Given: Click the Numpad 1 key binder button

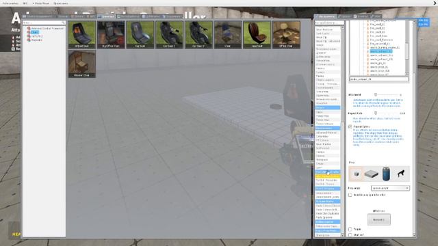Looking at the screenshot, I should [x=378, y=219].
